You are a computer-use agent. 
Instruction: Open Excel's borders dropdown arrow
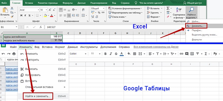point(41,16)
